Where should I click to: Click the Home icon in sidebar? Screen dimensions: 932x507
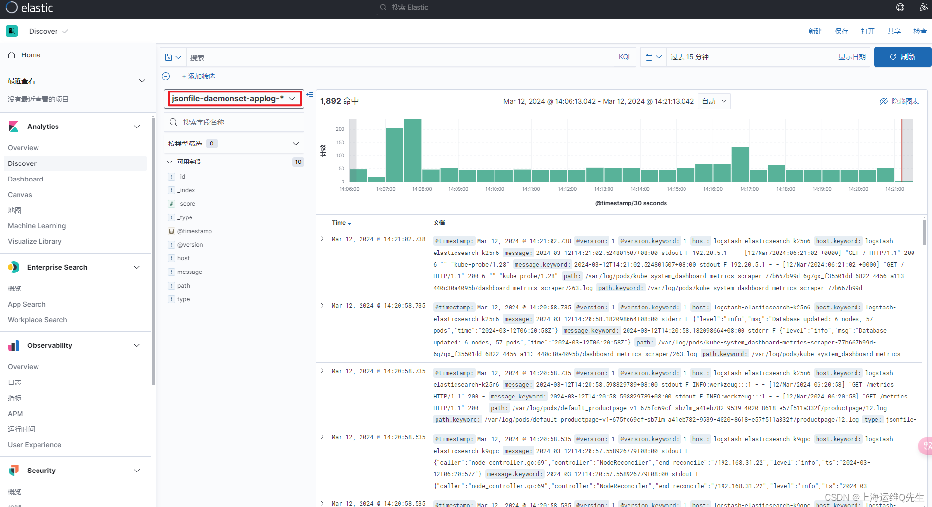(12, 55)
